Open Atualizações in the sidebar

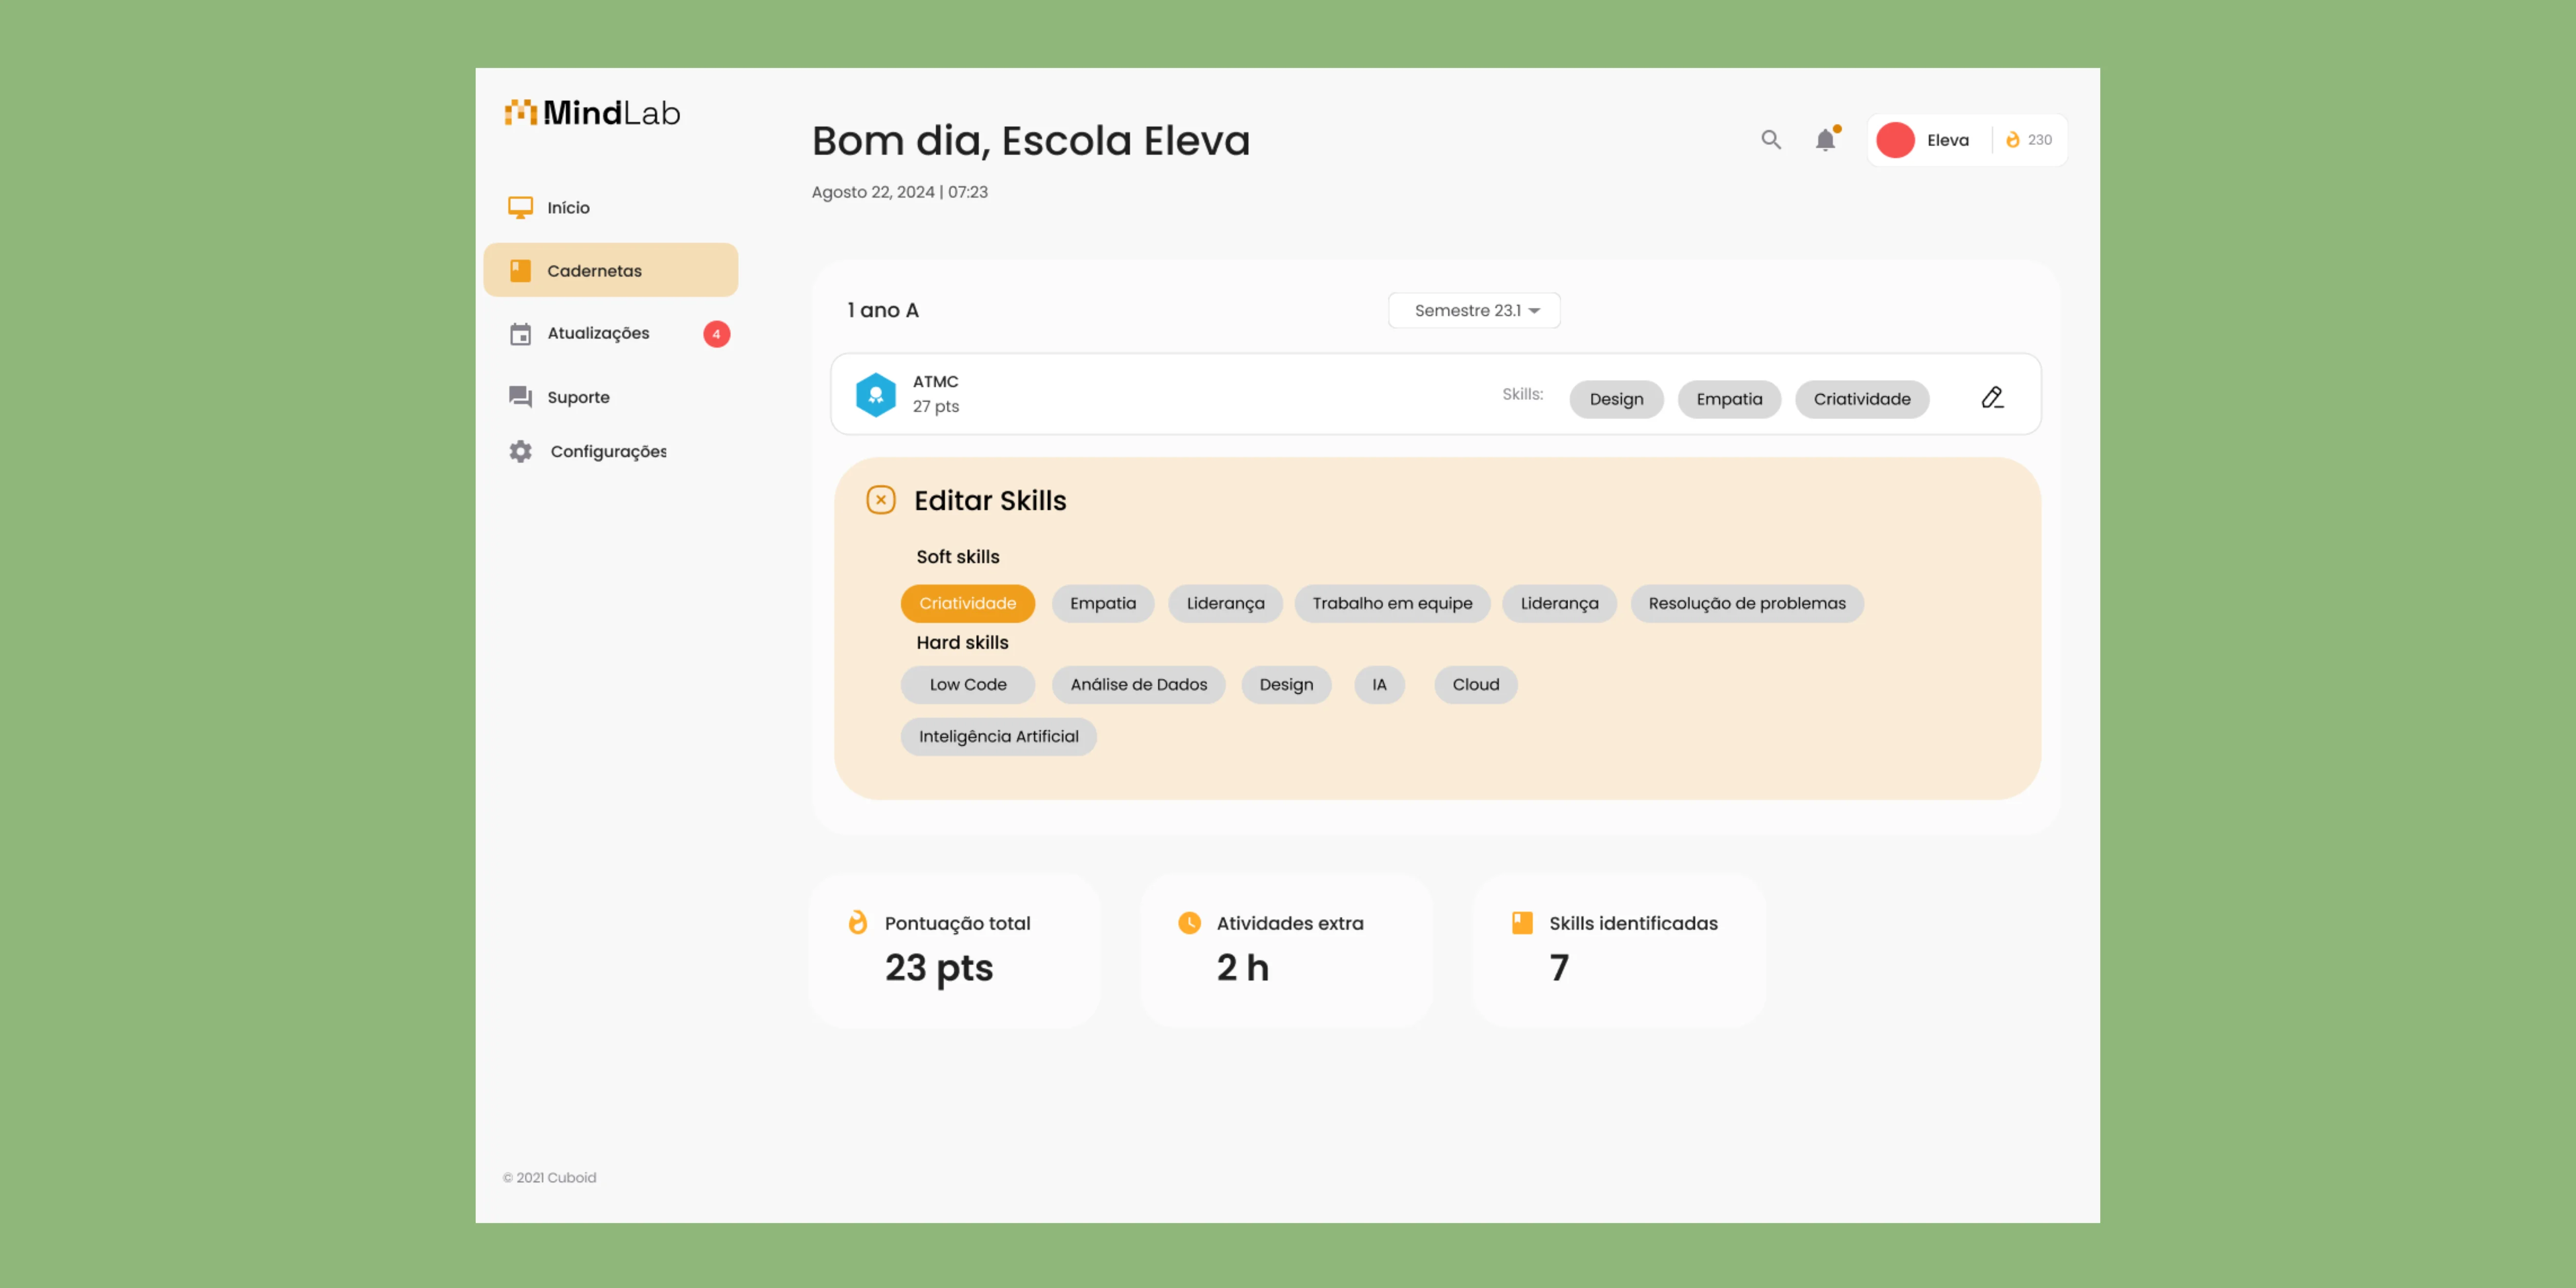[598, 333]
